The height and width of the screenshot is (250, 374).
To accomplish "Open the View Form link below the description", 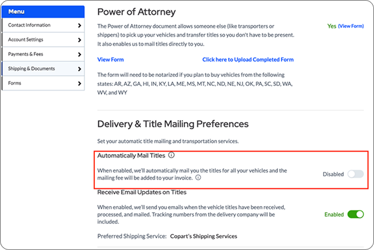I will [110, 60].
